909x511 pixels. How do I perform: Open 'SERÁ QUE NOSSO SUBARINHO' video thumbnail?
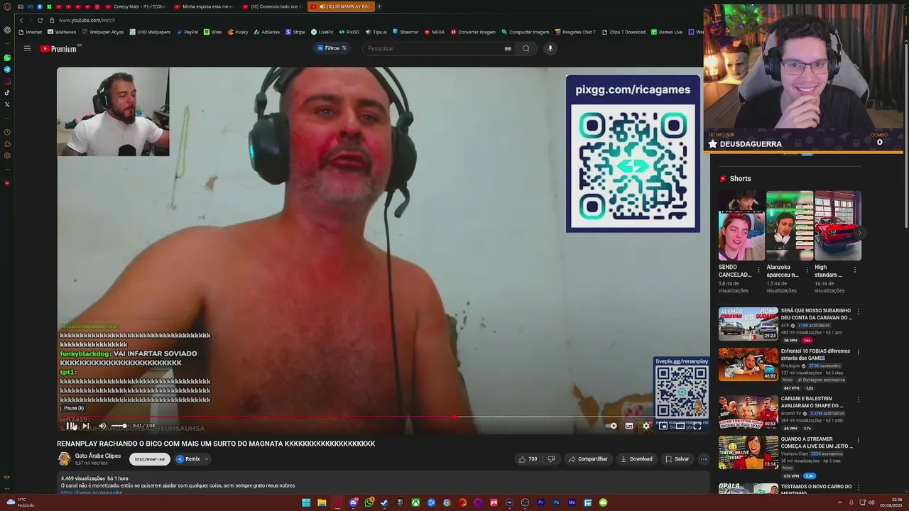[x=749, y=324]
